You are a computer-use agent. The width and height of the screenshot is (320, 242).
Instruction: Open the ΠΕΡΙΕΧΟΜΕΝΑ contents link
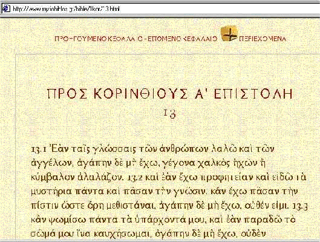pyautogui.click(x=263, y=39)
